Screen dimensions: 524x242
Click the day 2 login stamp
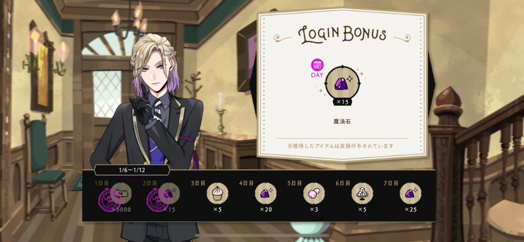click(159, 201)
